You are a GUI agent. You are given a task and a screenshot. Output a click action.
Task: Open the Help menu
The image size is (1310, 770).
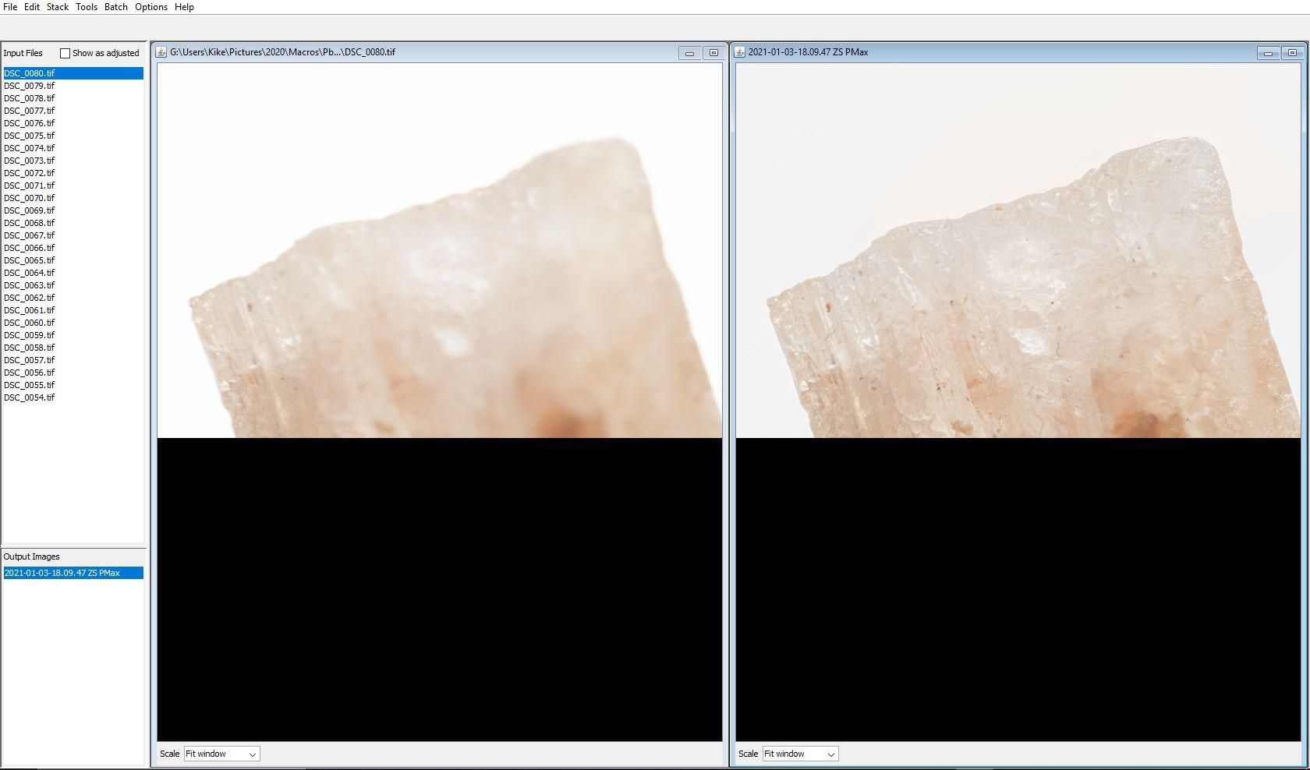click(x=184, y=7)
